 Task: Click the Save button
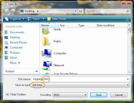99,95
